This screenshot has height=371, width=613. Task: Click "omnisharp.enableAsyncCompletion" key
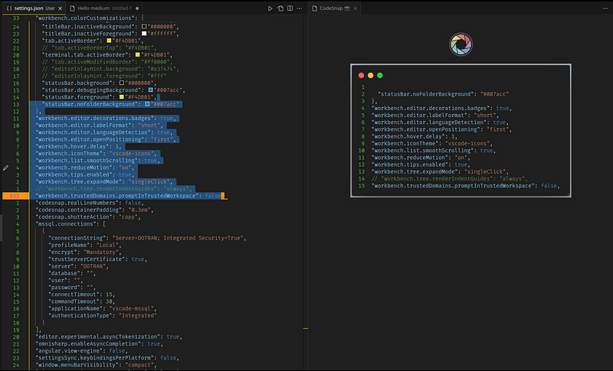coord(88,343)
